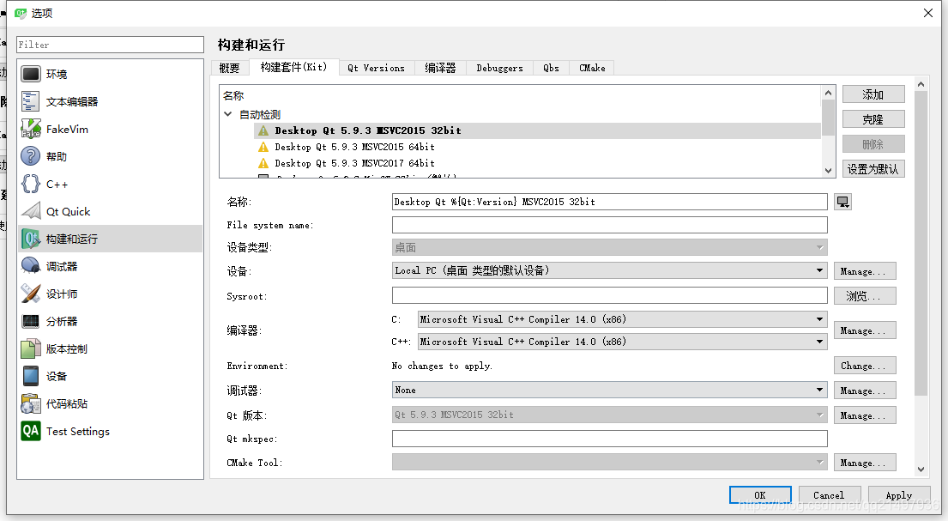Open the C++ compiler dropdown
This screenshot has height=521, width=948.
622,342
